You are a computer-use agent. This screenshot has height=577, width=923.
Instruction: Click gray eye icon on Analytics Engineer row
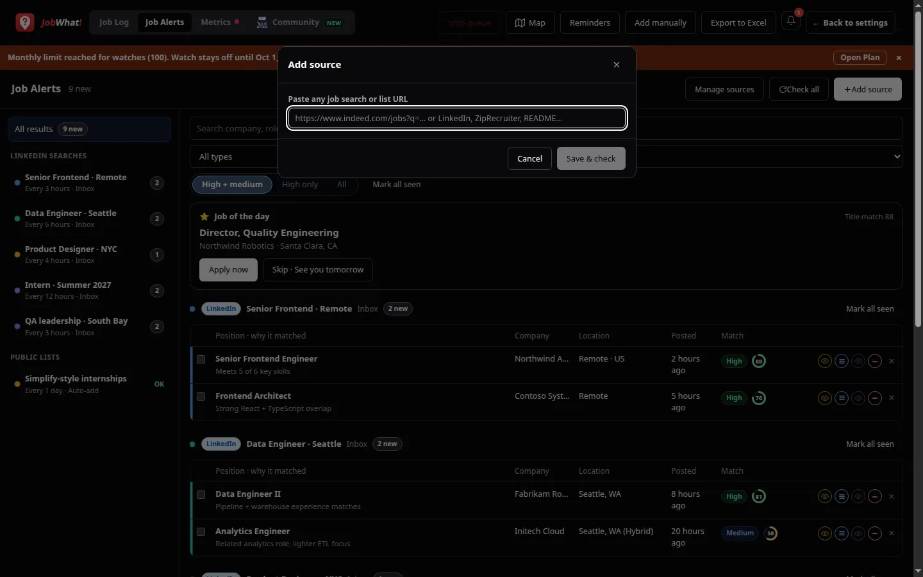[858, 533]
